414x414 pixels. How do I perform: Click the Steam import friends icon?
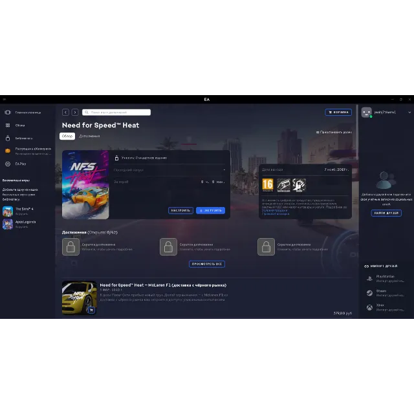pyautogui.click(x=369, y=293)
